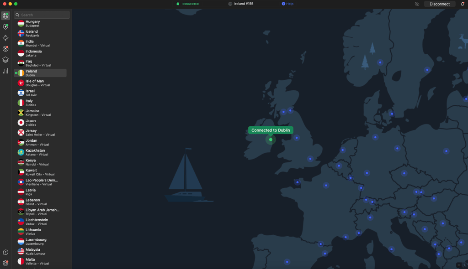Image resolution: width=468 pixels, height=269 pixels.
Task: Click the Malaysia flag icon
Action: coord(21,251)
